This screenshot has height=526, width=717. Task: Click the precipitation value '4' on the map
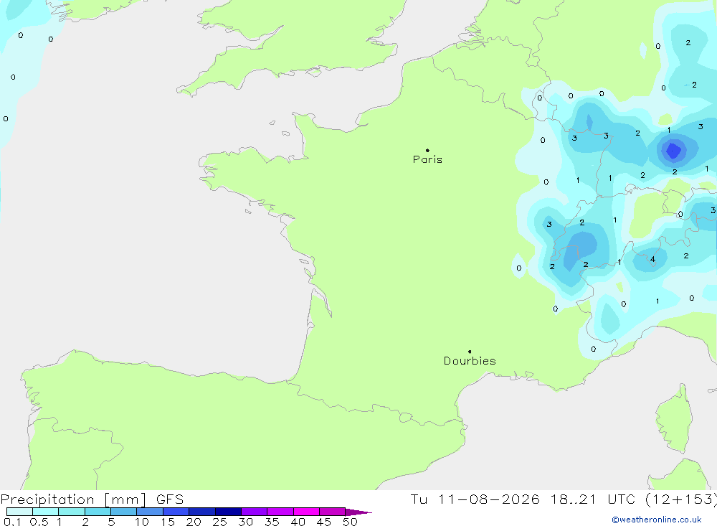(652, 259)
